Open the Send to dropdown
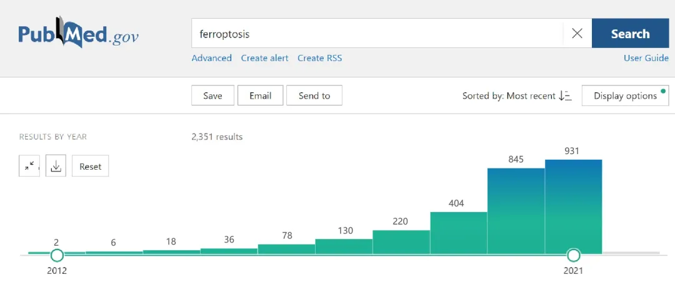This screenshot has width=675, height=287. pos(314,95)
